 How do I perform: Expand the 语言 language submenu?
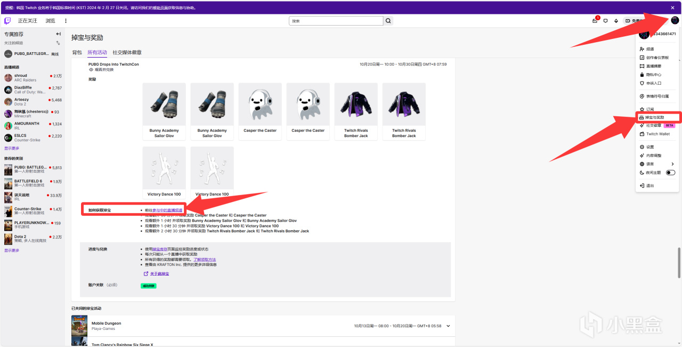[659, 164]
